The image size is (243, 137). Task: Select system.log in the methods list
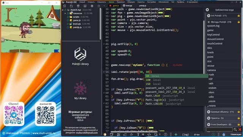(213, 26)
